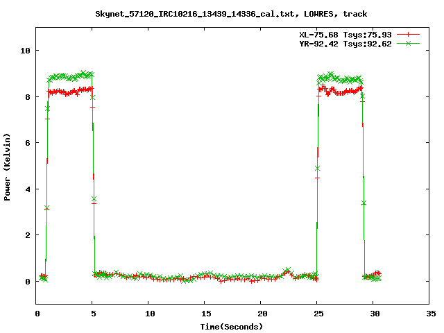Click the x-axis tick label 5
This screenshot has height=333, width=444.
(x=94, y=314)
